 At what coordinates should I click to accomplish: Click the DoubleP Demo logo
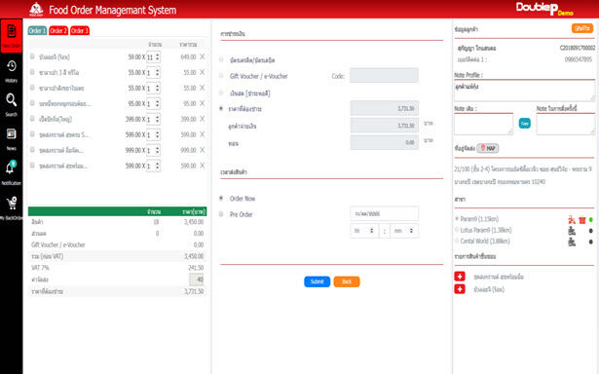coord(544,9)
